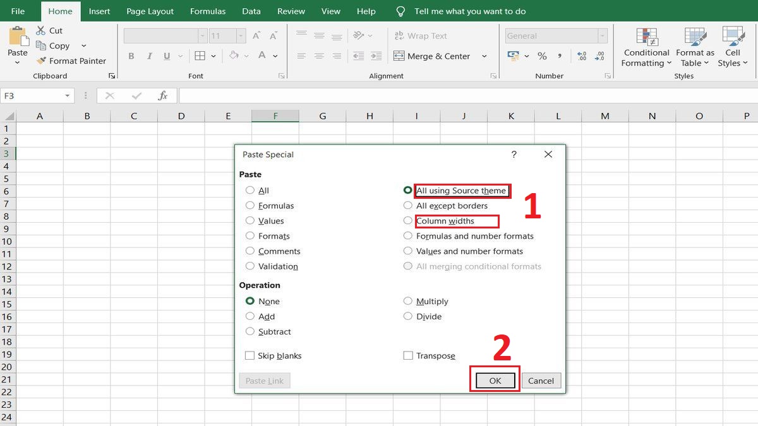Image resolution: width=758 pixels, height=426 pixels.
Task: Apply Underline formatting
Action: pyautogui.click(x=167, y=56)
